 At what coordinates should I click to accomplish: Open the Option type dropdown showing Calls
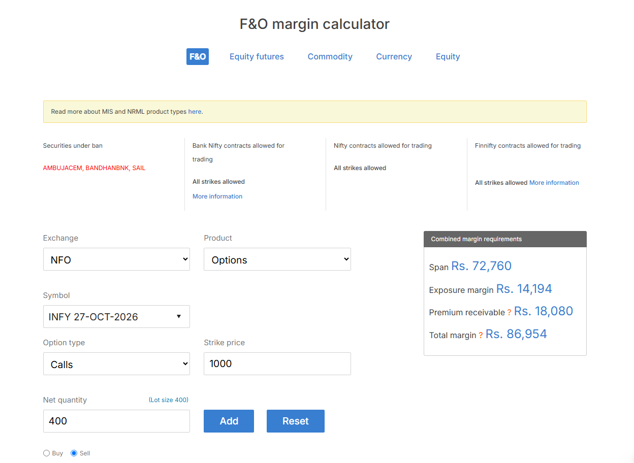[116, 364]
